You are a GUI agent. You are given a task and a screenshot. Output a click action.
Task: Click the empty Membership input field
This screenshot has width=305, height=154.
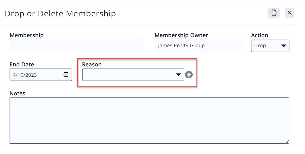[x=77, y=46]
